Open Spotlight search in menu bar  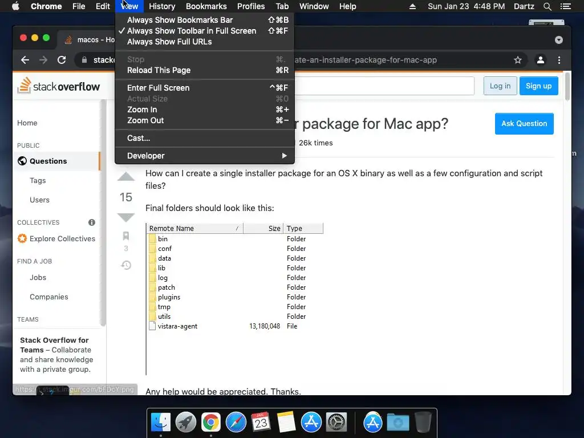[x=547, y=6]
